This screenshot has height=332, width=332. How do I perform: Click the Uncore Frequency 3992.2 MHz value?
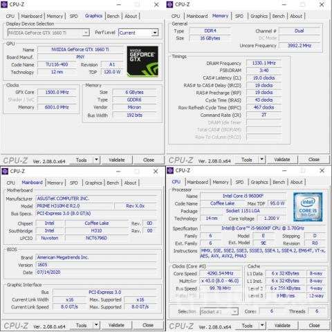[299, 46]
